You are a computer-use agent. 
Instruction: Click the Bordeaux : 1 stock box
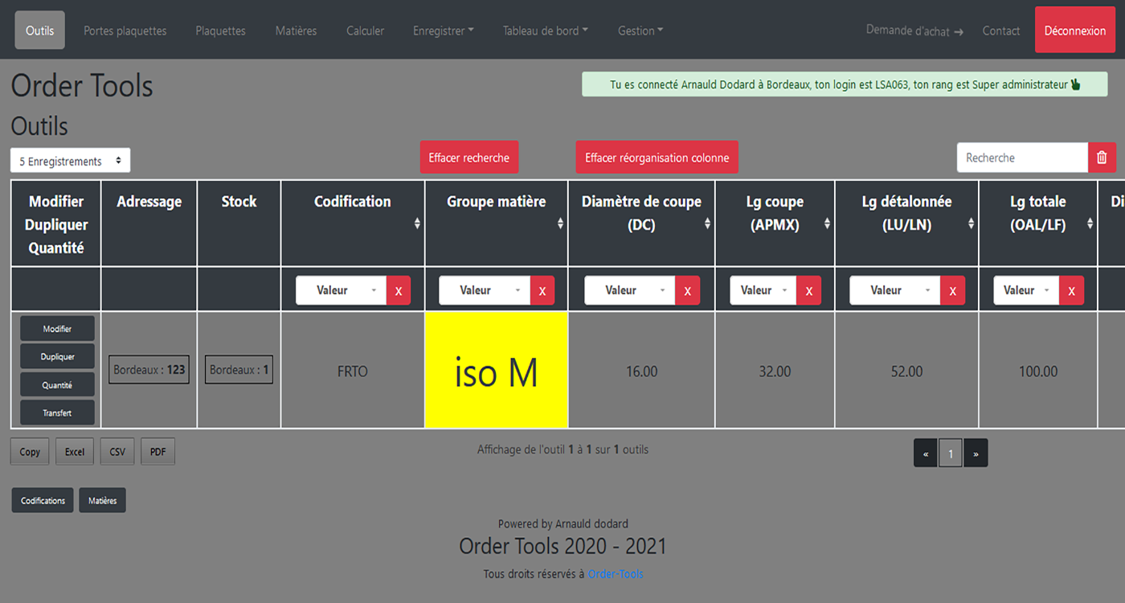tap(239, 370)
